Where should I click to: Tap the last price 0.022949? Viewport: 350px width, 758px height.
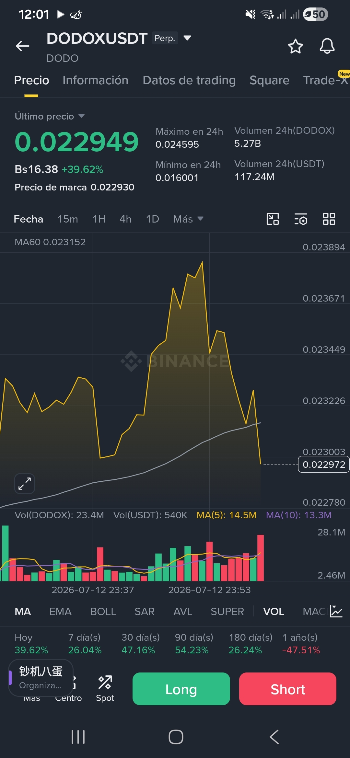(x=76, y=142)
